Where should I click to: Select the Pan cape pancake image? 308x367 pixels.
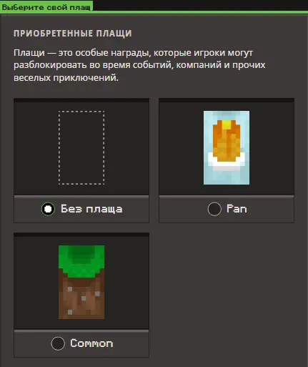click(x=227, y=147)
